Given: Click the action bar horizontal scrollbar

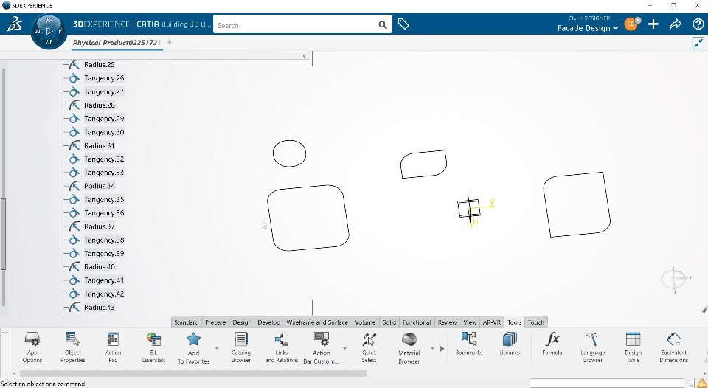Looking at the screenshot, I should pyautogui.click(x=192, y=373).
